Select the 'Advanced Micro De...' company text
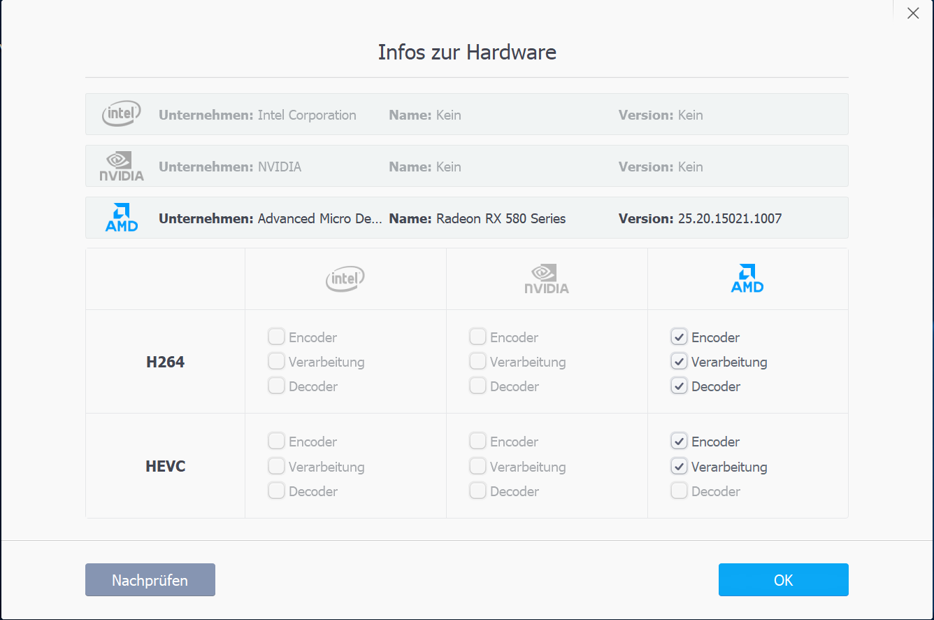The width and height of the screenshot is (934, 620). (x=320, y=218)
